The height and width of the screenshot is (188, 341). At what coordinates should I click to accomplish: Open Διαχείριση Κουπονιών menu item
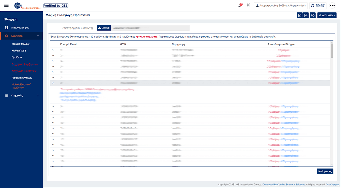(24, 71)
